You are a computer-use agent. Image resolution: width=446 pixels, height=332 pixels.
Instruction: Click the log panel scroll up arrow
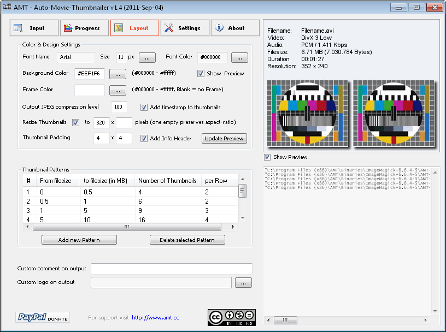pos(435,172)
